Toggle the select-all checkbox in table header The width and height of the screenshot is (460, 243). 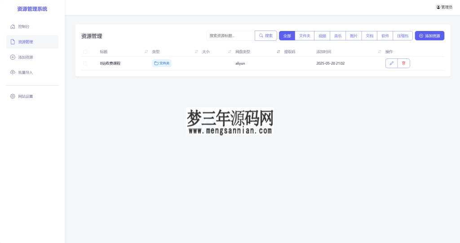[x=85, y=52]
